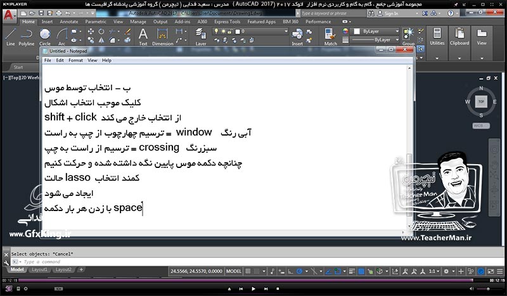Toggle object snap in status bar
Image resolution: width=507 pixels, height=296 pixels.
pyautogui.click(x=338, y=271)
